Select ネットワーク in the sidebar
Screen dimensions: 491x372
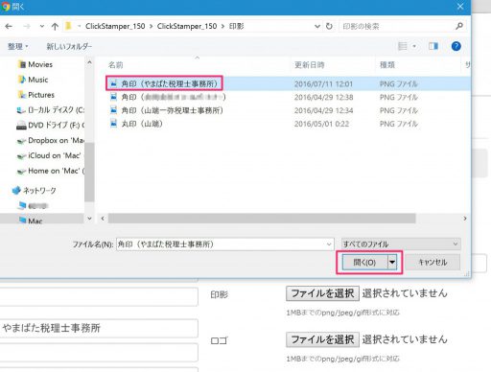pyautogui.click(x=34, y=191)
